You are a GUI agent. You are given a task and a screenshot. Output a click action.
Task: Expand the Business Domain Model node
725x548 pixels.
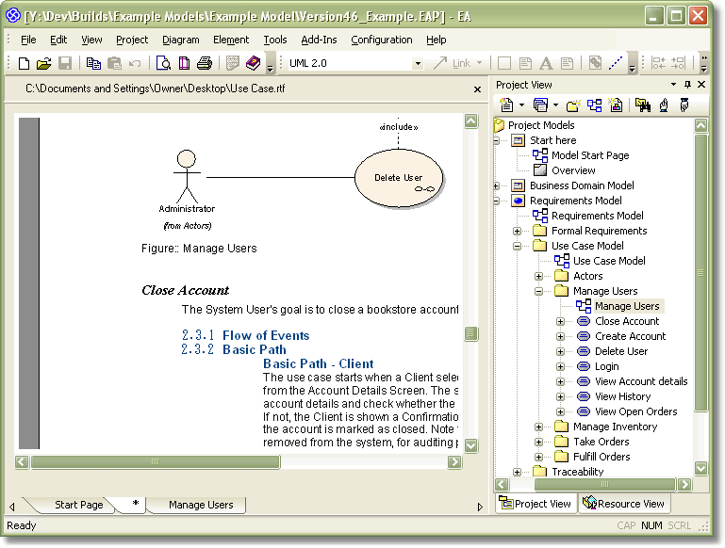pyautogui.click(x=496, y=185)
